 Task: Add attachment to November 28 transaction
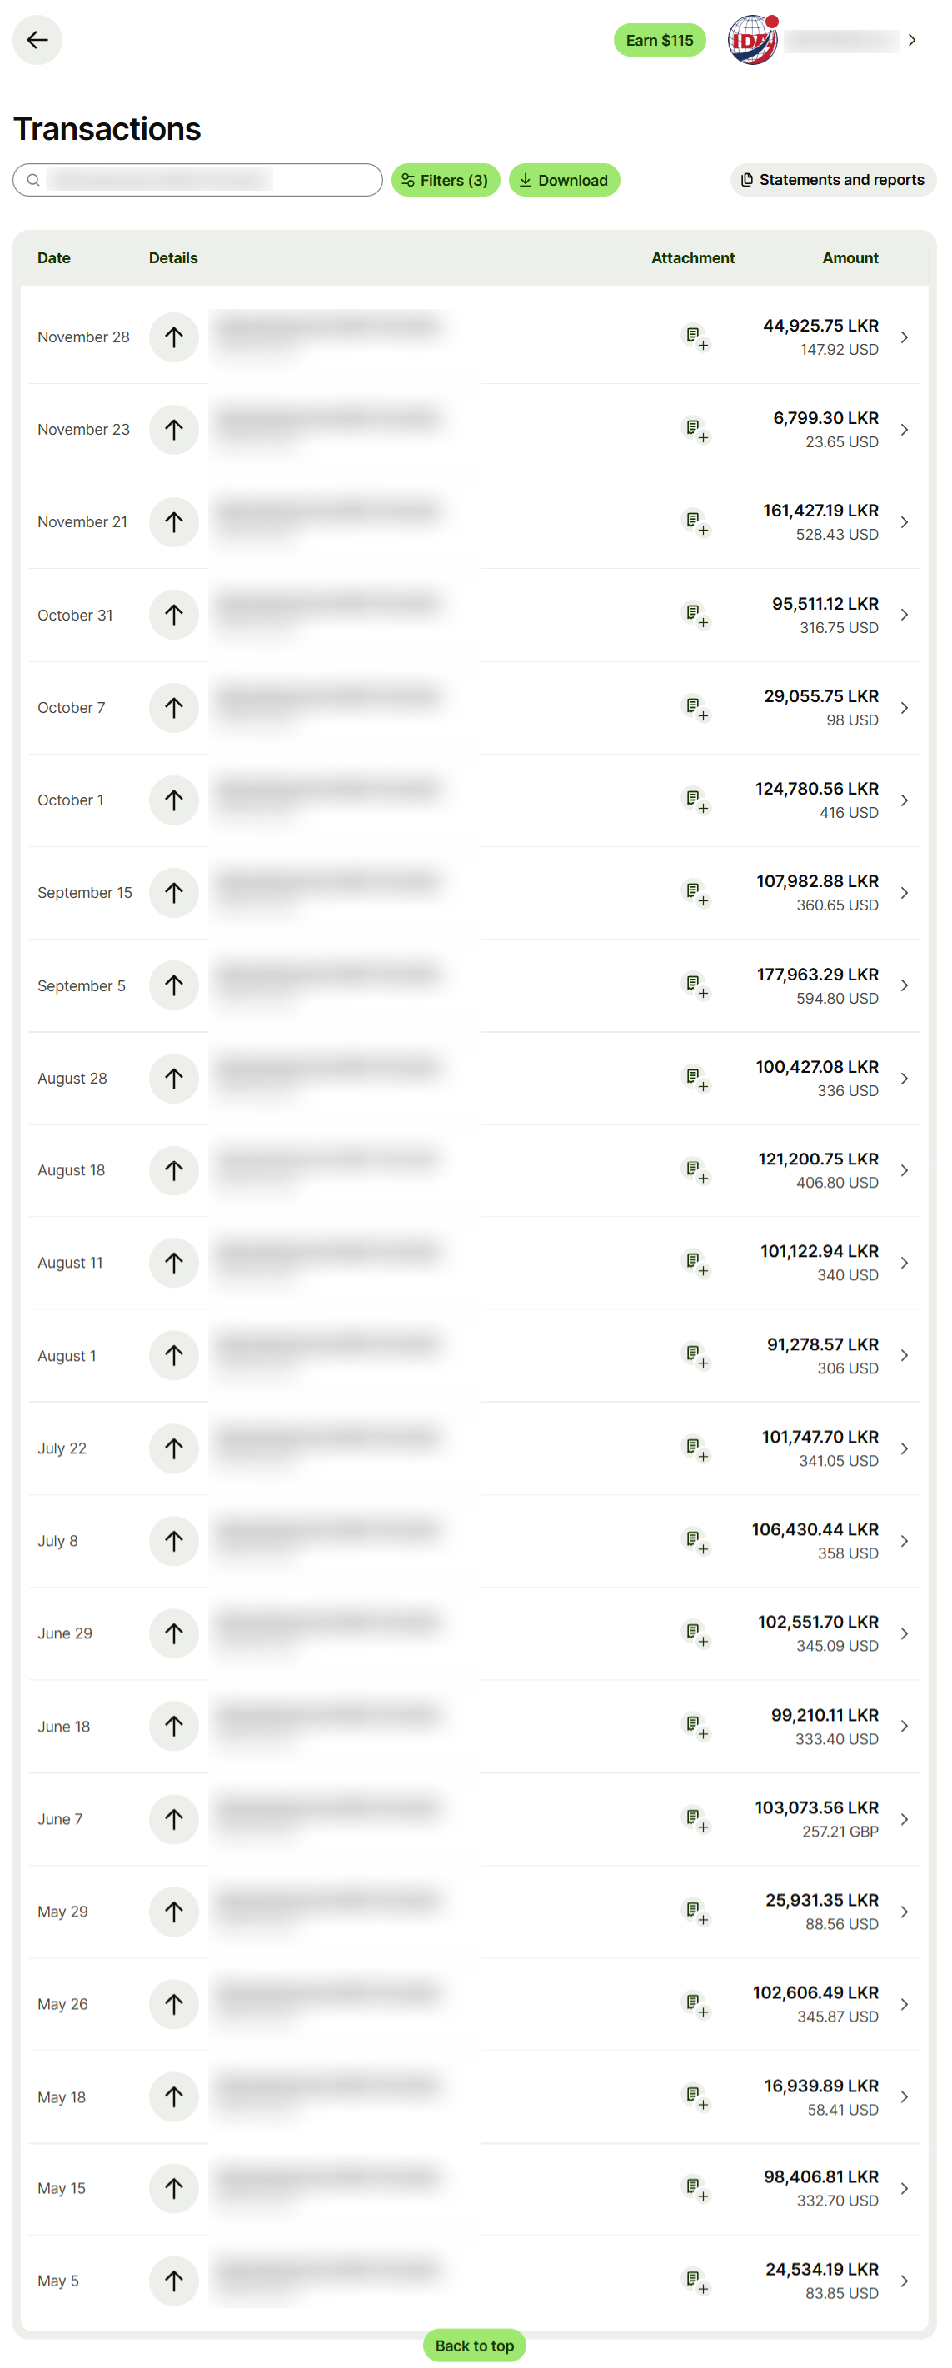pos(695,337)
